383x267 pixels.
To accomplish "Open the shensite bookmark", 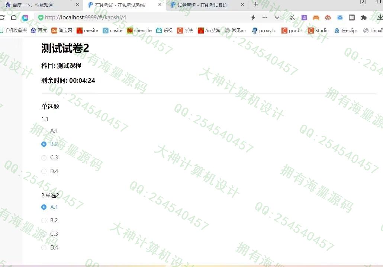I will (139, 30).
